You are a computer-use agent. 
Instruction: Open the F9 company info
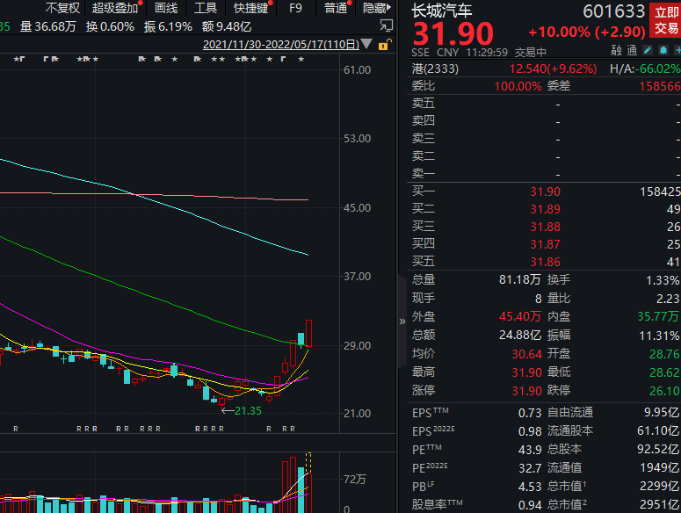(x=295, y=8)
